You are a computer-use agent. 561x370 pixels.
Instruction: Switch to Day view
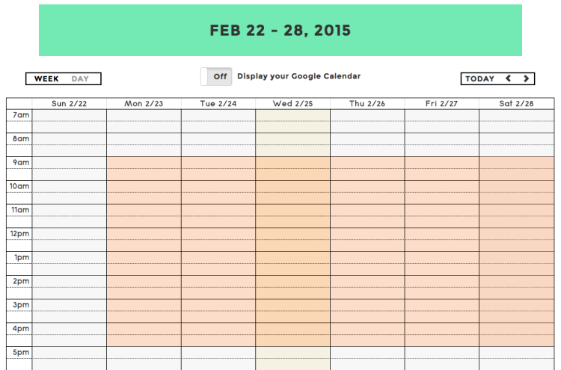(x=80, y=78)
